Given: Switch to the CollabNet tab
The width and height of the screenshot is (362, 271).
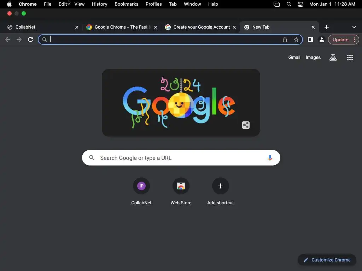Looking at the screenshot, I should coord(43,27).
